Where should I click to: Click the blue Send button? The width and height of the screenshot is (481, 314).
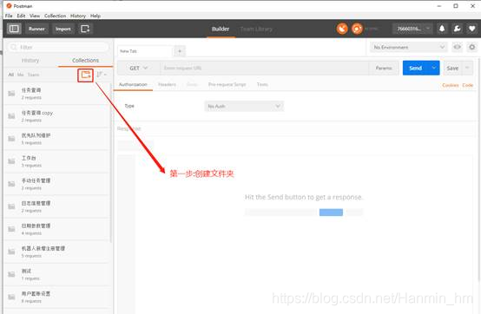(x=416, y=68)
